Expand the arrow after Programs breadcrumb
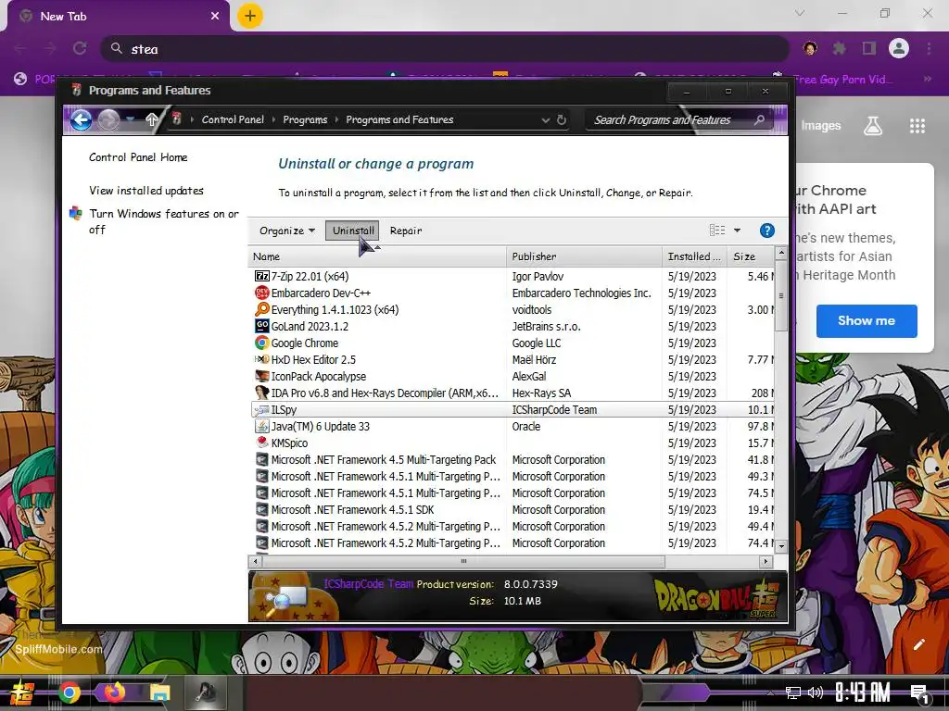This screenshot has width=949, height=711. tap(337, 119)
